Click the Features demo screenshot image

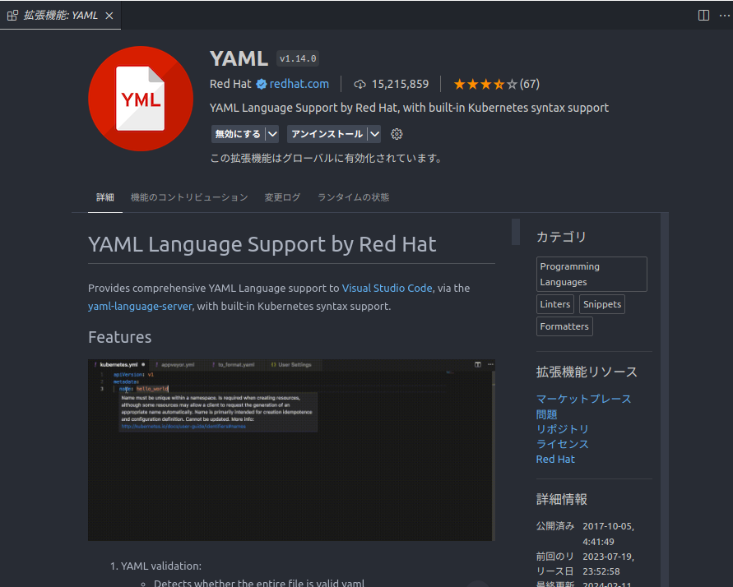point(291,451)
